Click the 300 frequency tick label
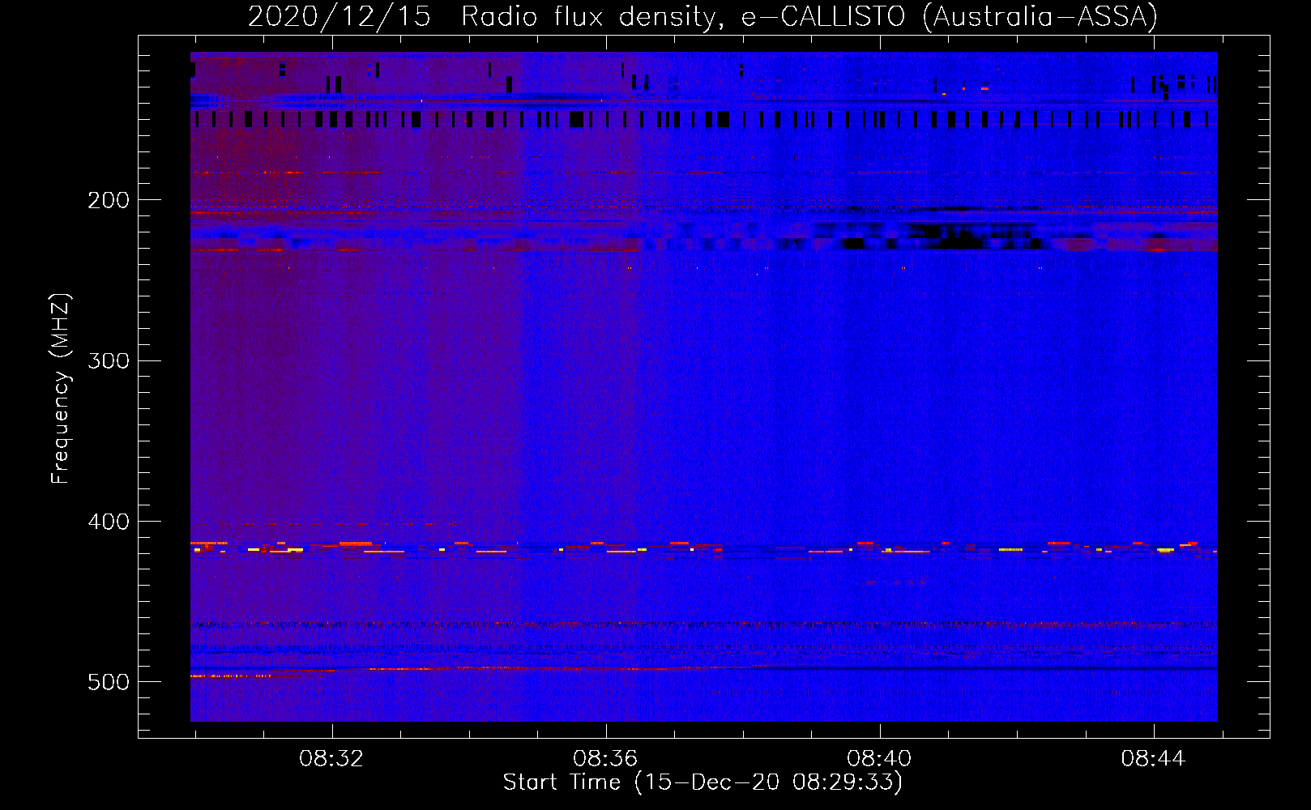The image size is (1311, 810). pos(109,360)
